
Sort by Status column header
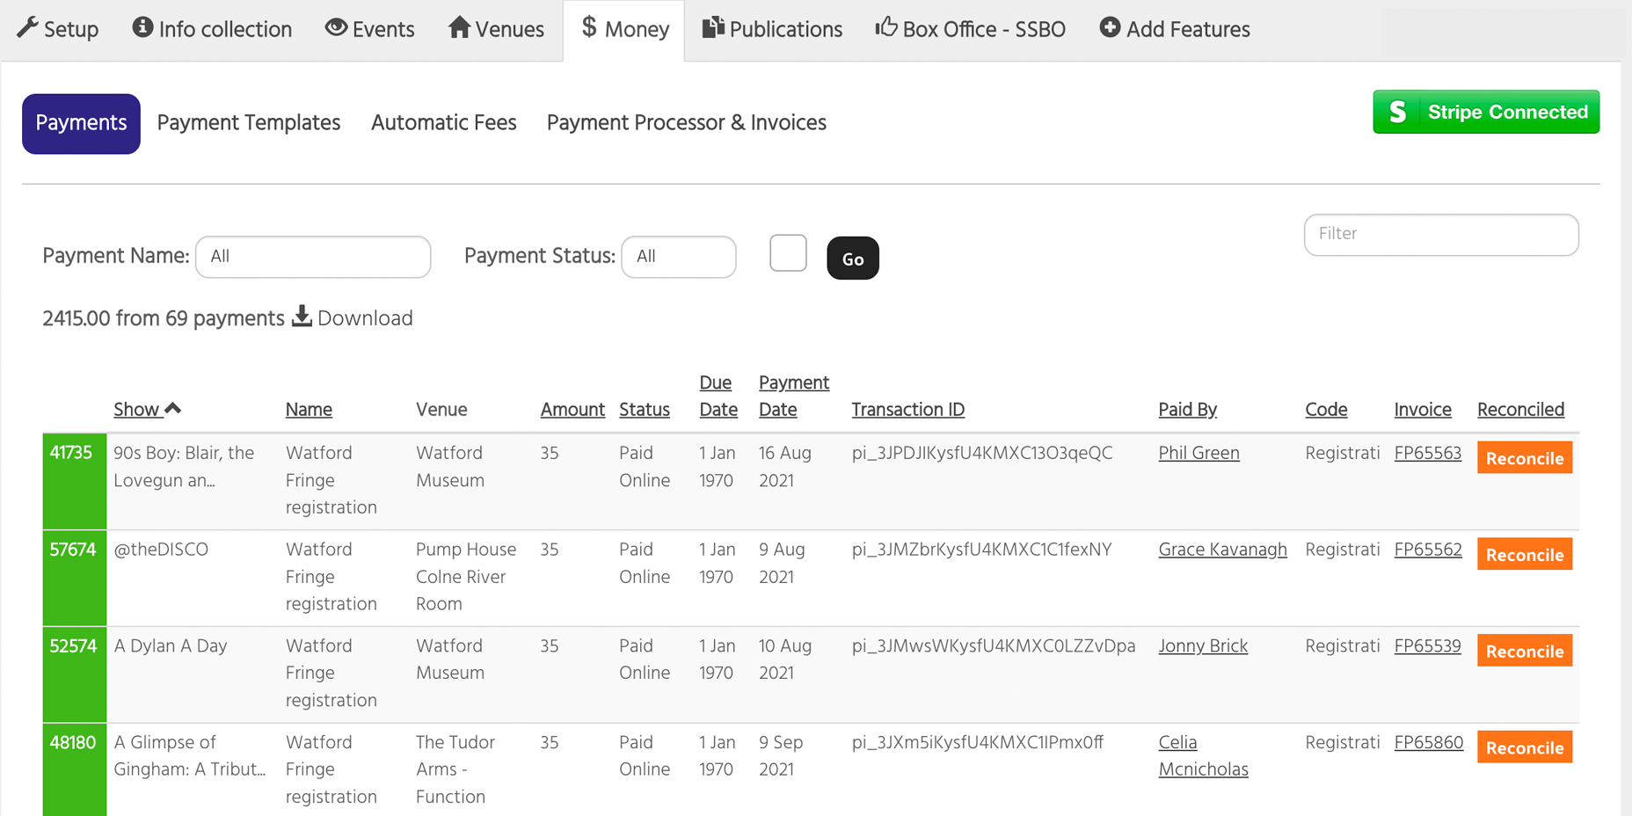(x=645, y=410)
